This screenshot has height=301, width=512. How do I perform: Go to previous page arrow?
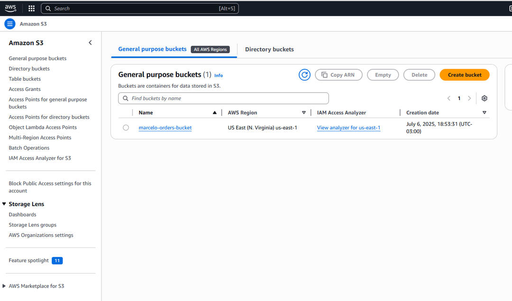(448, 98)
